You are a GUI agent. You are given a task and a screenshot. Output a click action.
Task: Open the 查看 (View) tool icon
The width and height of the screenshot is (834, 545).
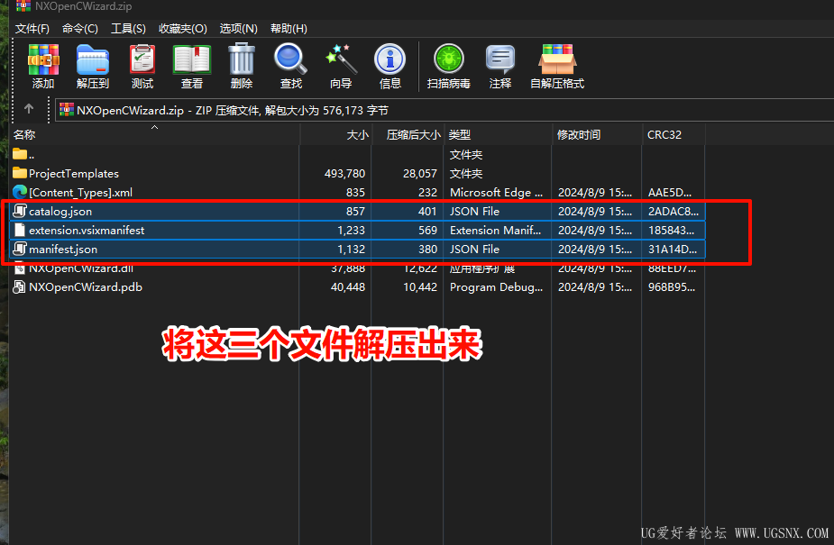click(x=192, y=66)
